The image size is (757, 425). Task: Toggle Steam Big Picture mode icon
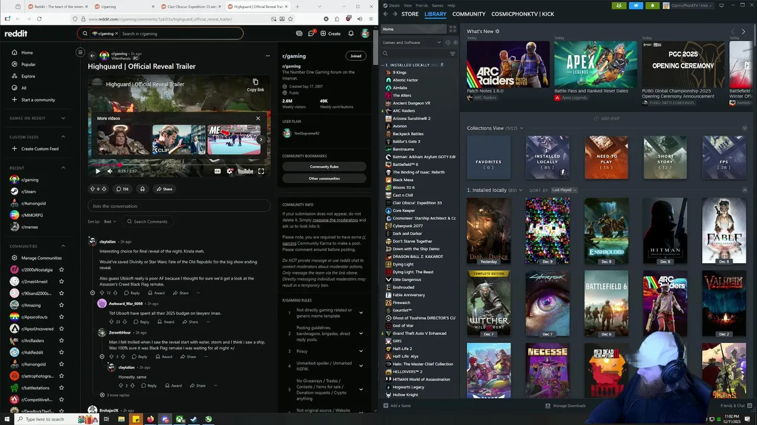pos(722,5)
